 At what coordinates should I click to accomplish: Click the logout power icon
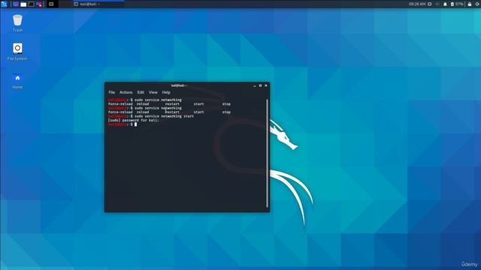point(478,4)
